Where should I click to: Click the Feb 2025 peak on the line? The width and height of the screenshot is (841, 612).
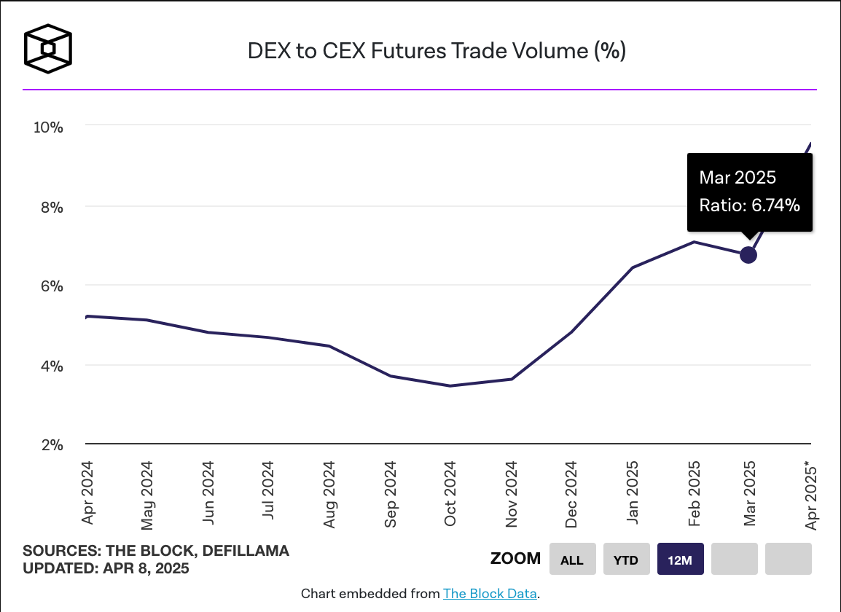pyautogui.click(x=693, y=242)
